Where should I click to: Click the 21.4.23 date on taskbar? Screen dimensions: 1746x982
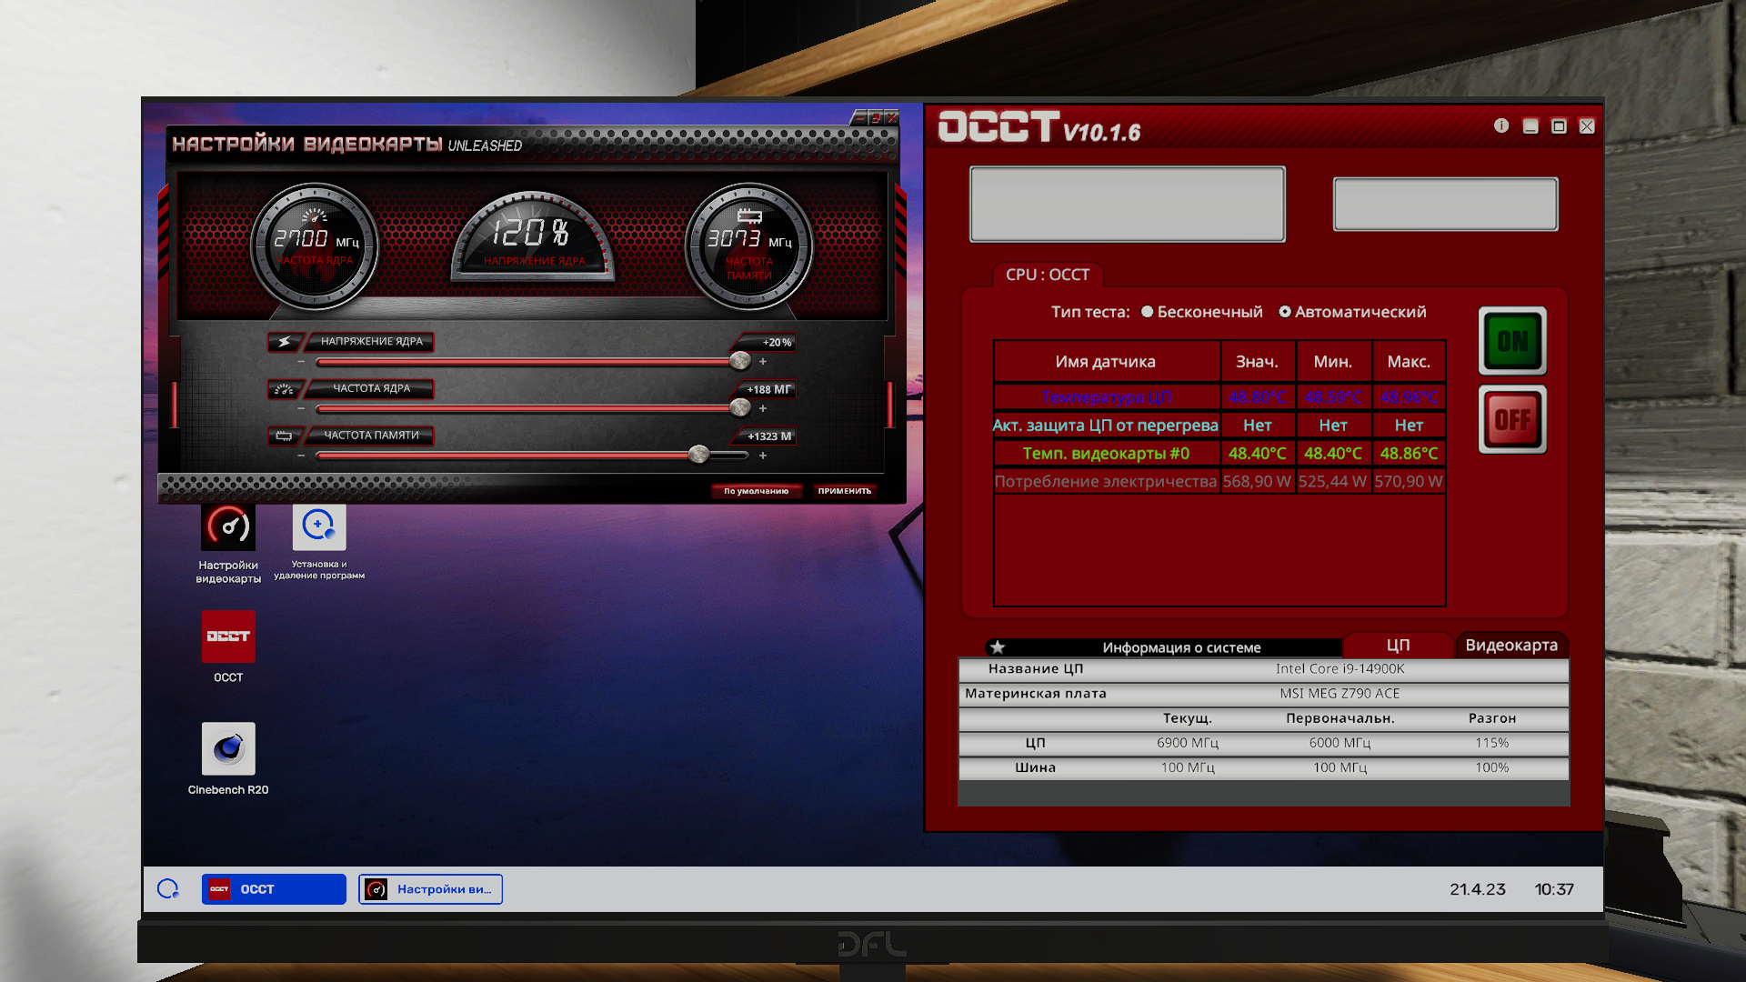[1478, 889]
